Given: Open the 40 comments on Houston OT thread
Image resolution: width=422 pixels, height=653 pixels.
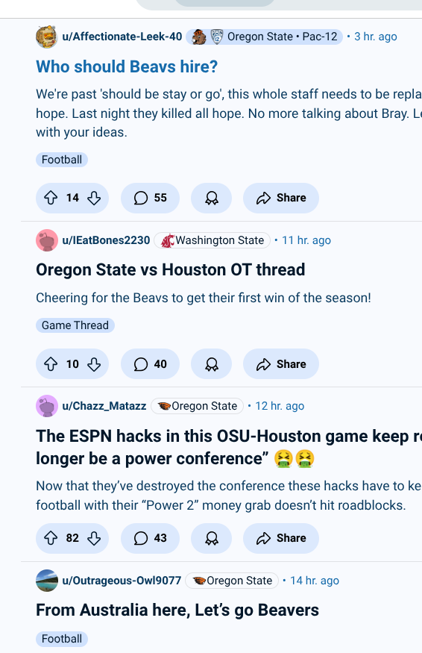Looking at the screenshot, I should click(x=151, y=364).
